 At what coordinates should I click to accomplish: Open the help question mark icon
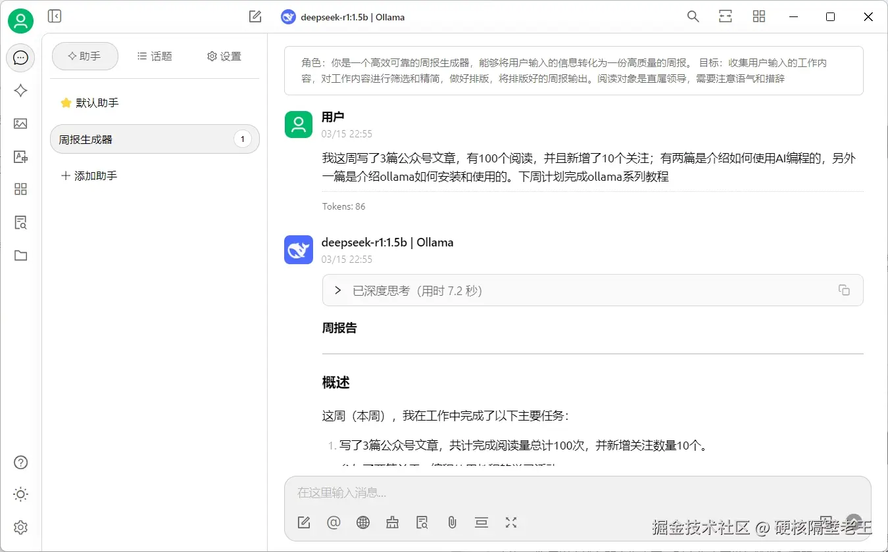20,462
